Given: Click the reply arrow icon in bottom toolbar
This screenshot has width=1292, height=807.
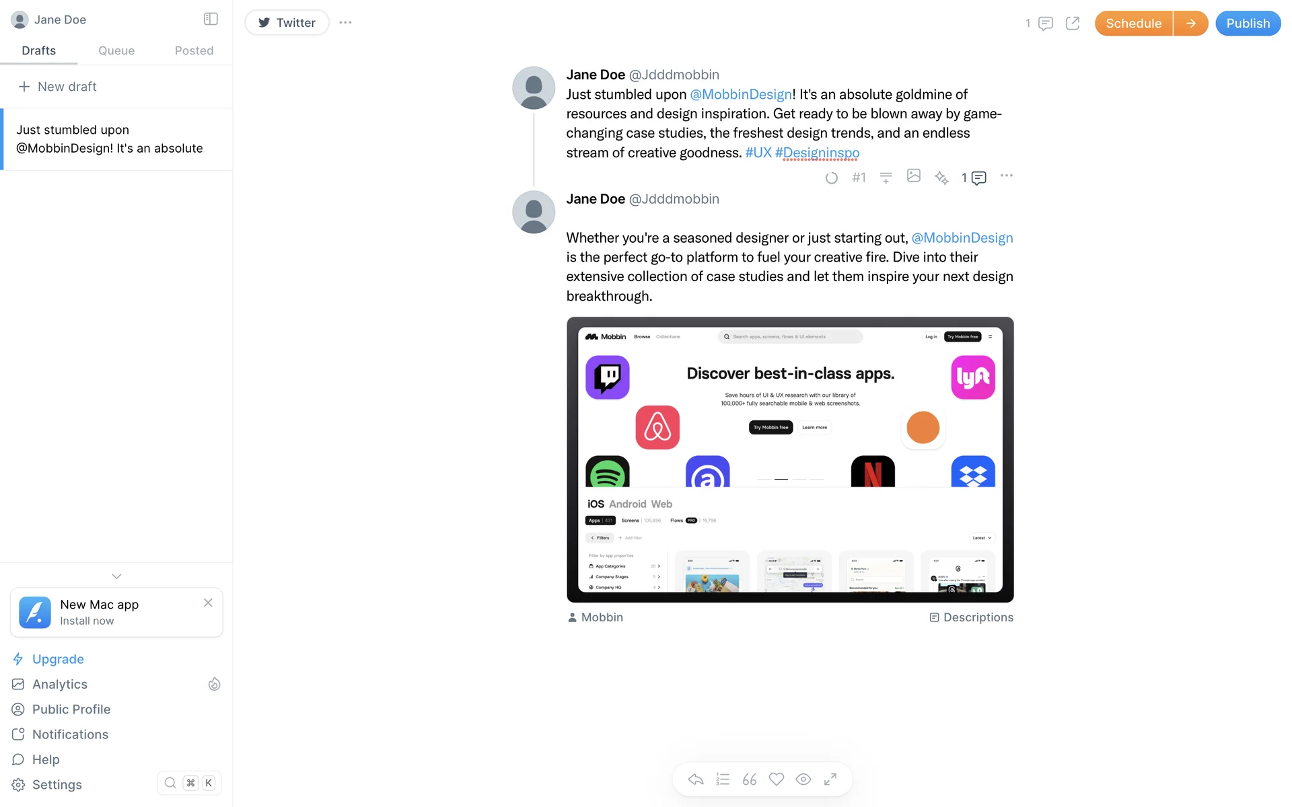Looking at the screenshot, I should click(696, 779).
